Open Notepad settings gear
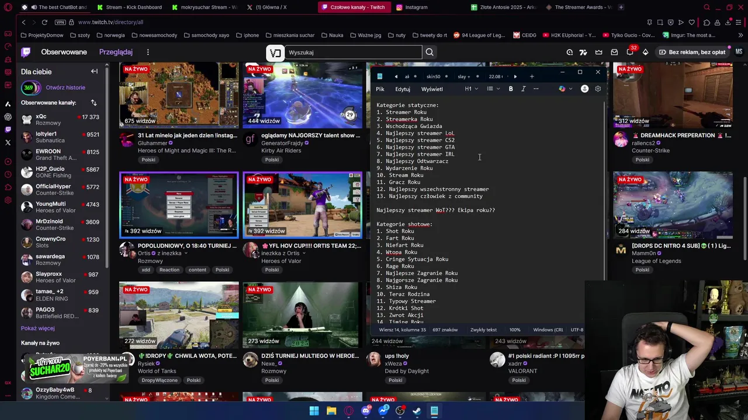 598,89
